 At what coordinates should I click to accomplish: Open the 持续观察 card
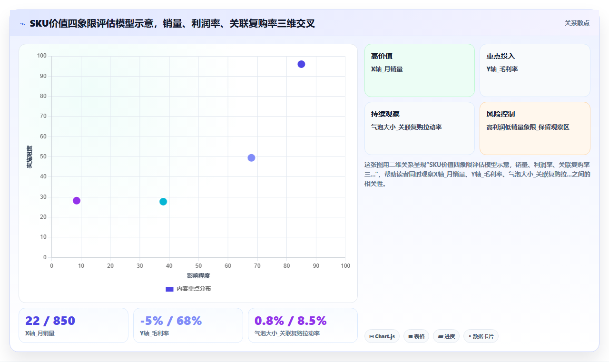click(420, 128)
